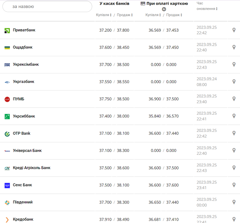
Task: Click the Креді Агріколь Банк logo icon
Action: click(7, 168)
